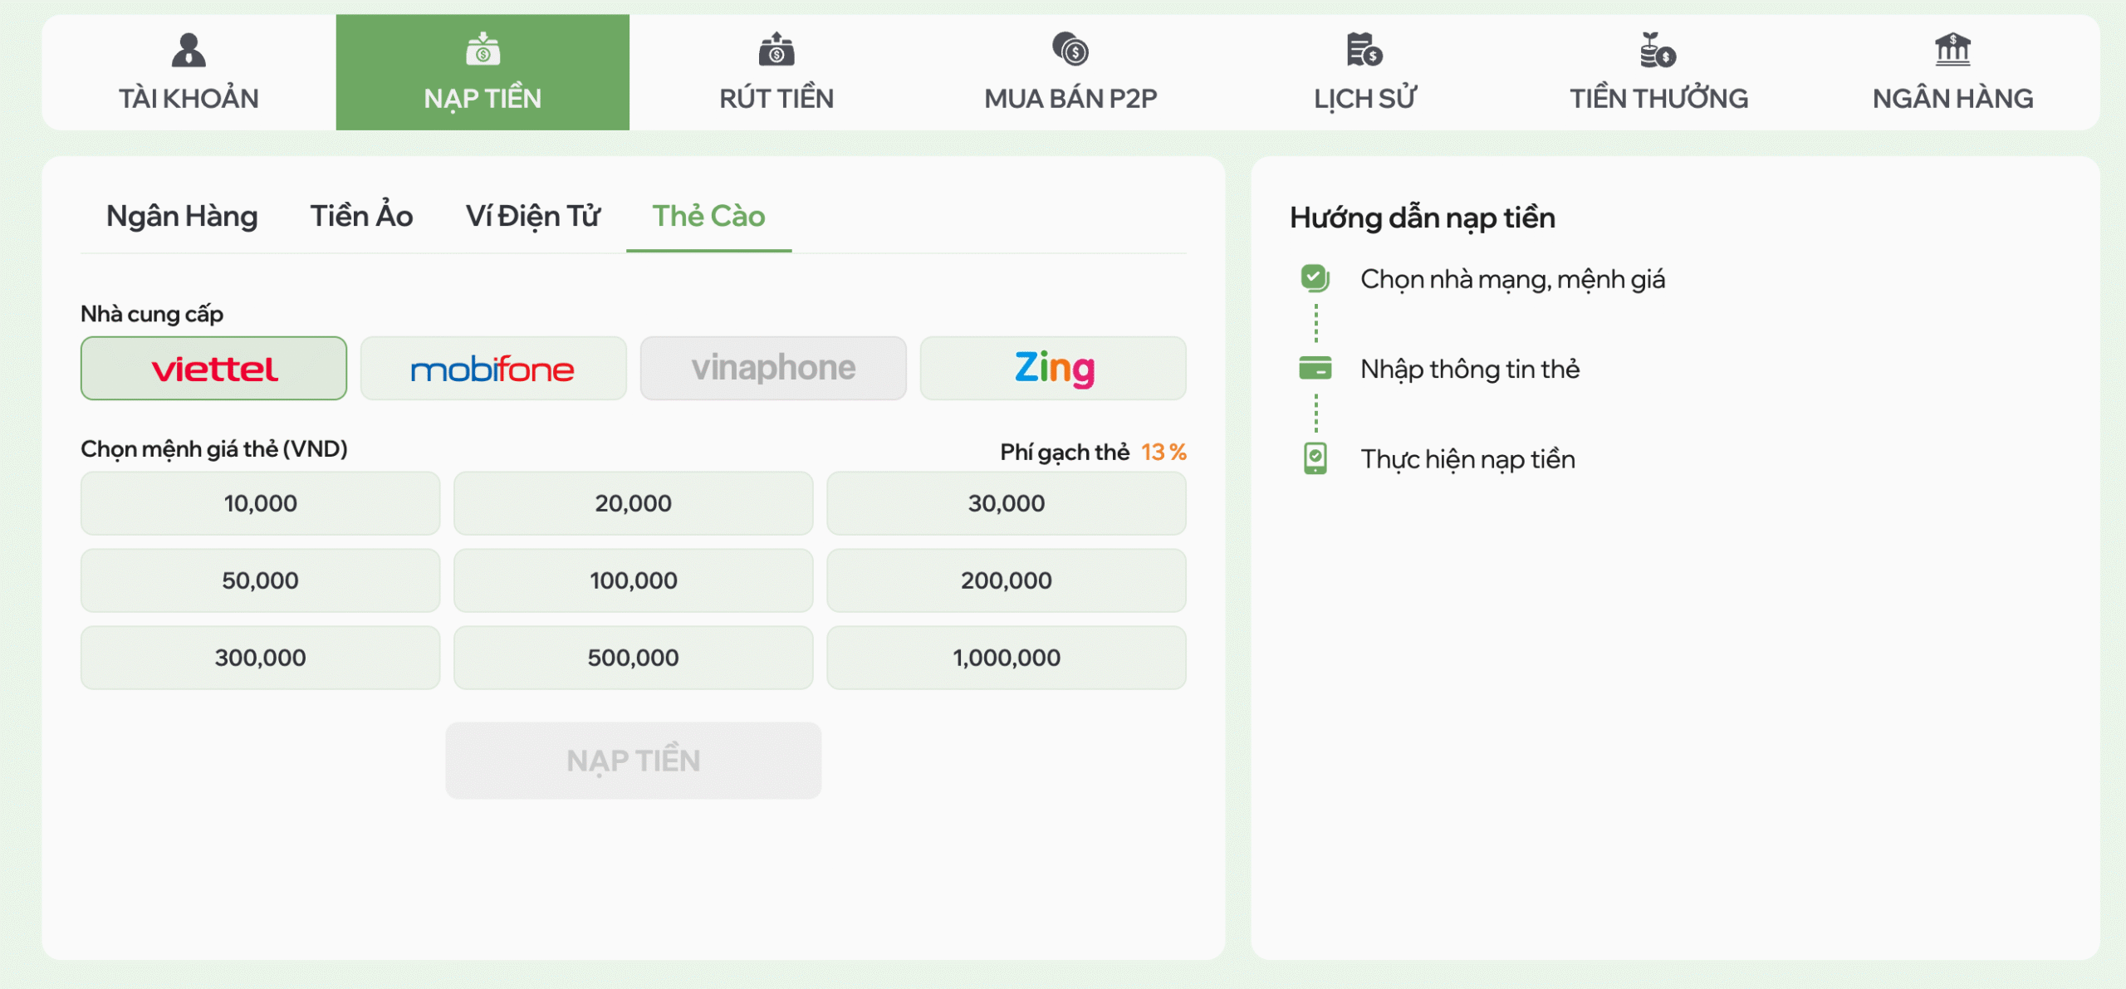Viewport: 2126px width, 989px height.
Task: Open the Tài Khoản account icon
Action: [x=189, y=51]
